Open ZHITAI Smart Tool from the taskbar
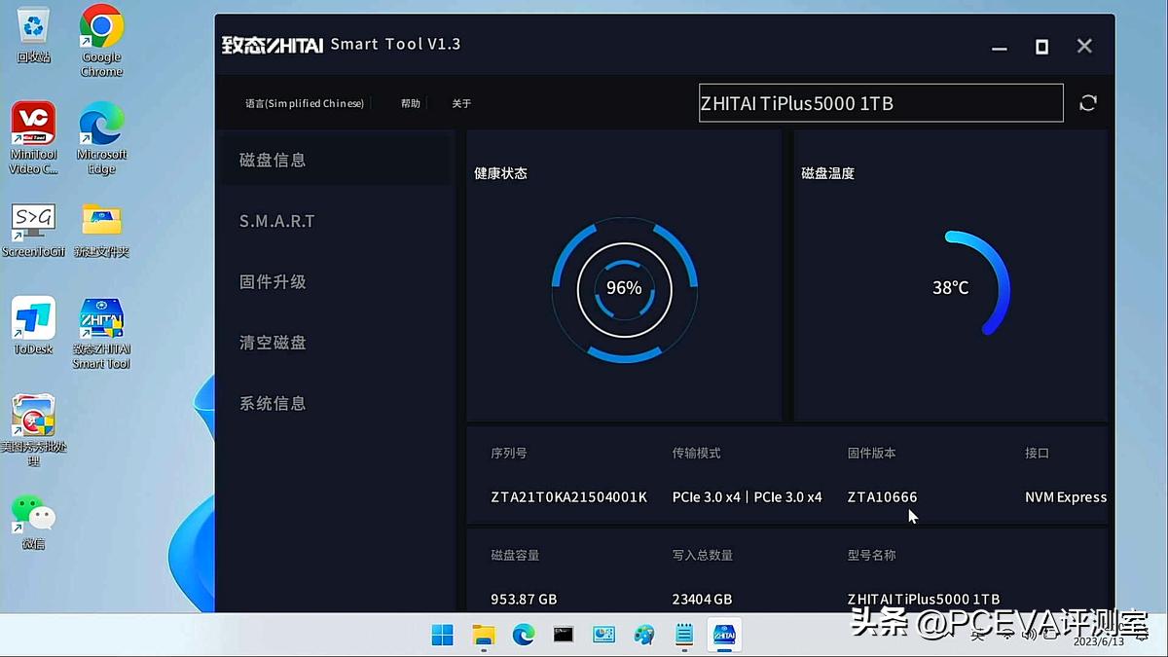1168x657 pixels. tap(724, 635)
